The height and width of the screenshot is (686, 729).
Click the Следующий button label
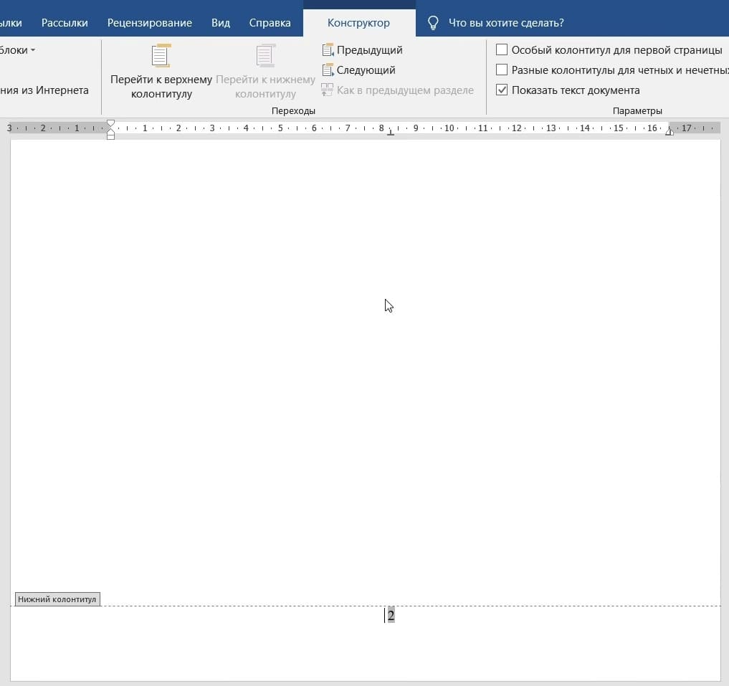[x=366, y=70]
